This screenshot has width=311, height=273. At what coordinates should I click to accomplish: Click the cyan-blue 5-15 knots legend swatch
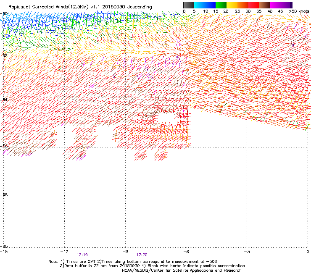[x=205, y=5]
